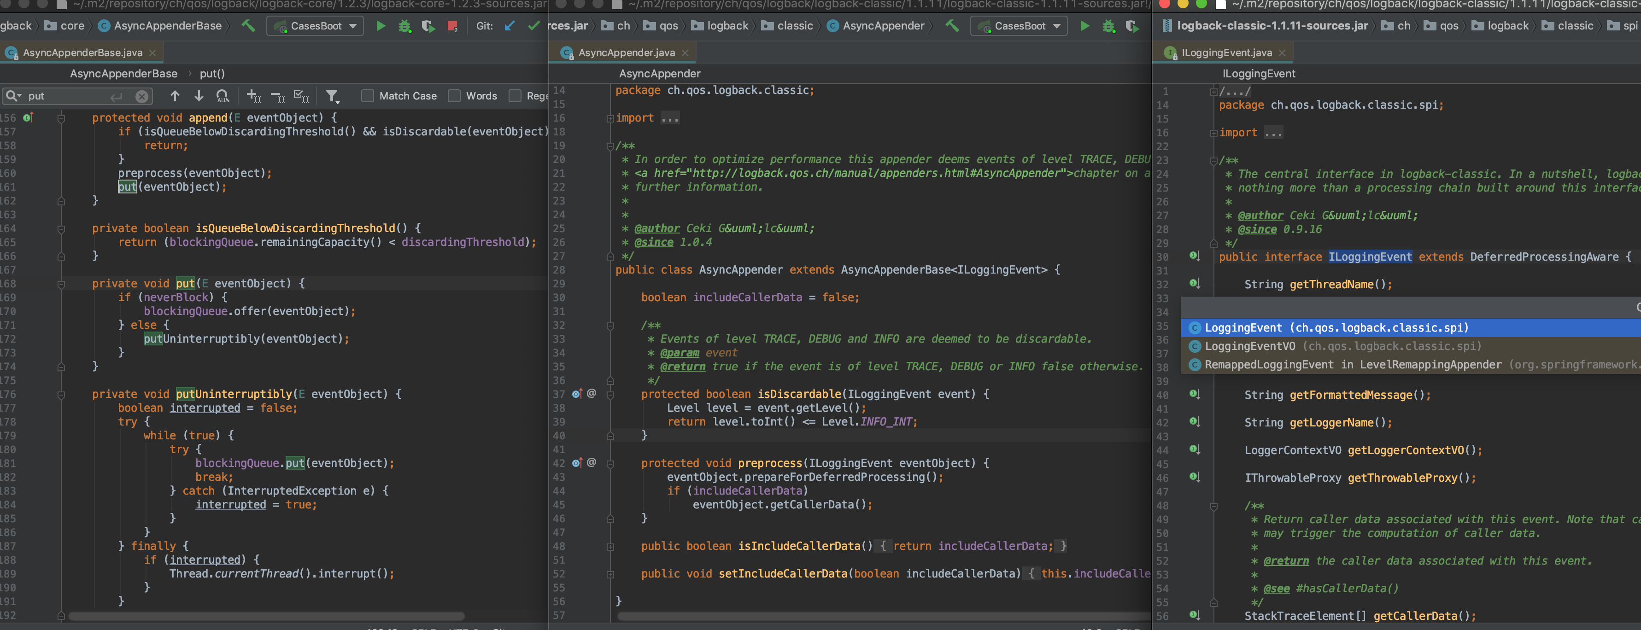Open search history dropdown magnifier
The image size is (1641, 630).
pos(13,96)
